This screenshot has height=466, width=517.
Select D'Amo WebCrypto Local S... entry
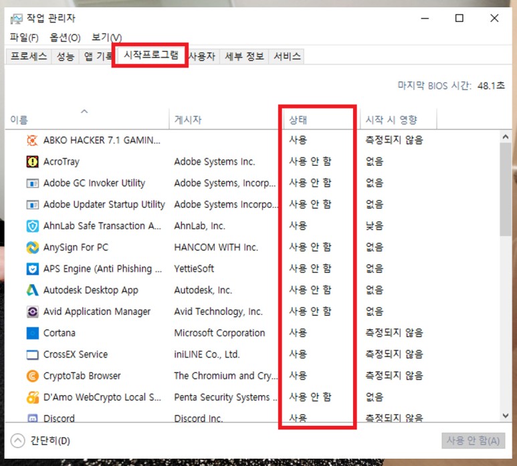102,397
